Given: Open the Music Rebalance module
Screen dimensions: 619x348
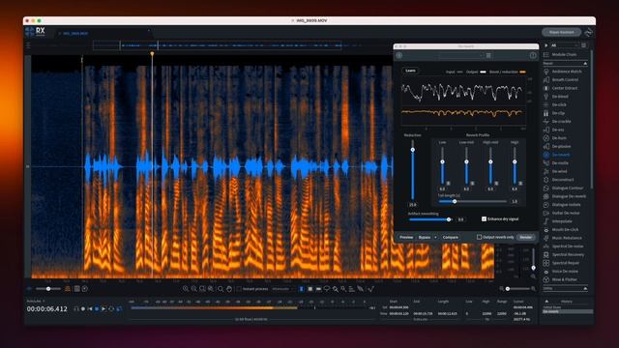Looking at the screenshot, I should click(563, 238).
